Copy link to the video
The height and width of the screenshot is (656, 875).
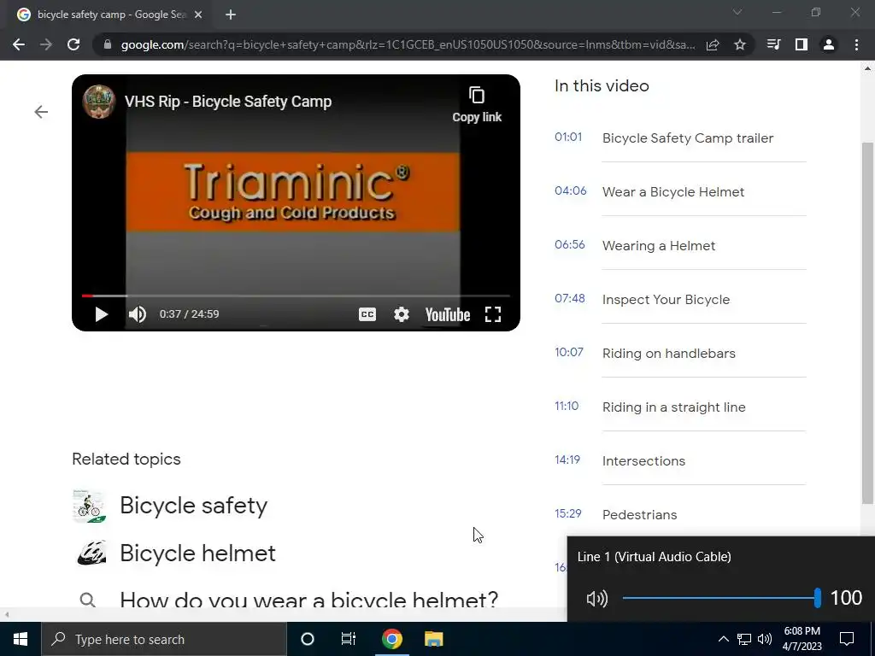point(477,104)
